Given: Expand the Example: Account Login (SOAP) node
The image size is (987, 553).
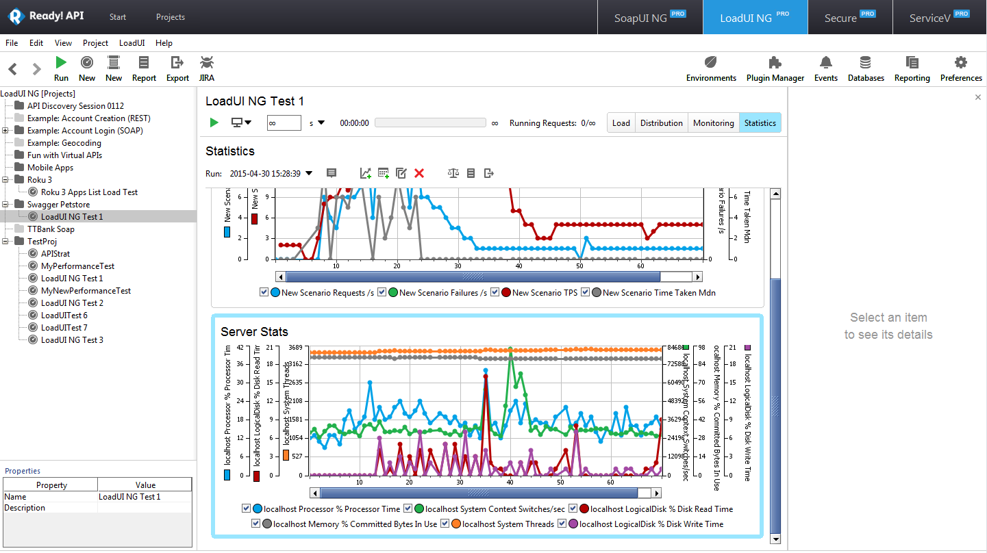Looking at the screenshot, I should click(x=5, y=131).
